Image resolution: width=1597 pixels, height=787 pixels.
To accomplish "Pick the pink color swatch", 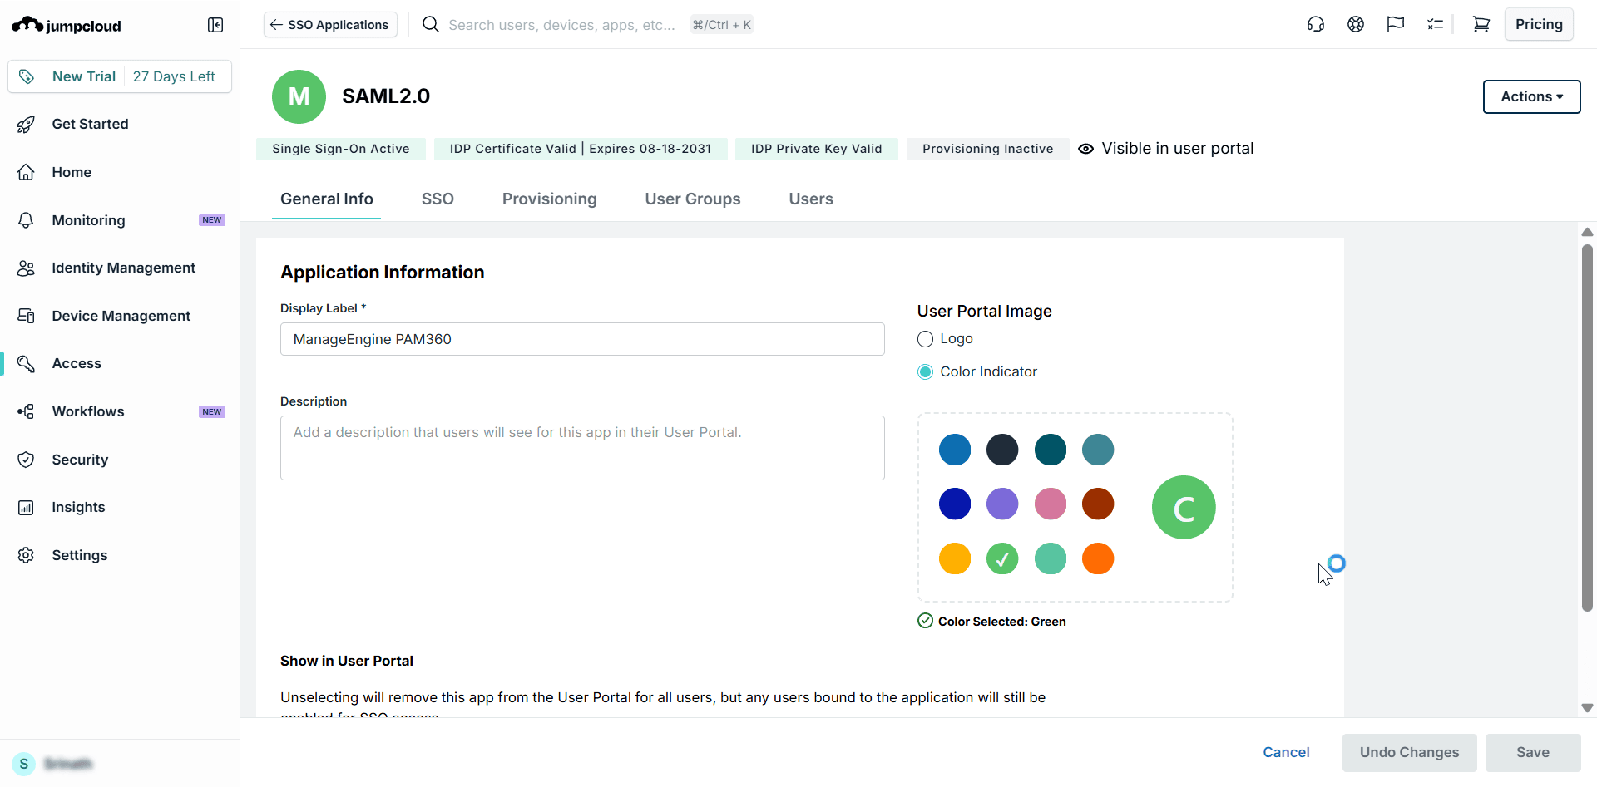I will coord(1051,504).
